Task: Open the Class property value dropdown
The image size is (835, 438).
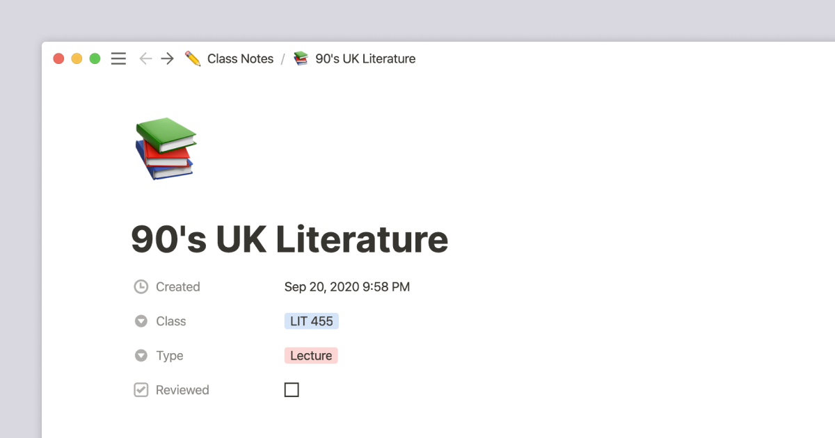Action: [311, 321]
